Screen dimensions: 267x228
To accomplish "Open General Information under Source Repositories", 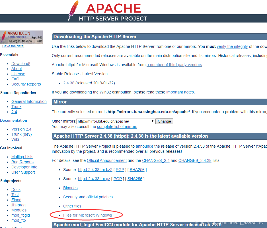I will pos(29,101).
